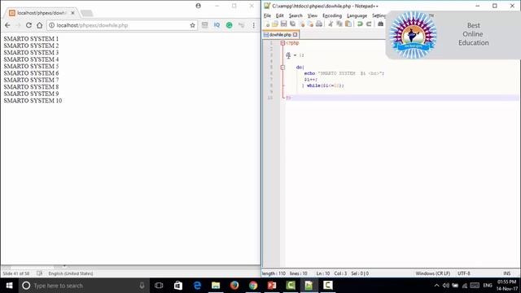Open Google Chrome from the taskbar
The width and height of the screenshot is (521, 293).
tap(253, 286)
